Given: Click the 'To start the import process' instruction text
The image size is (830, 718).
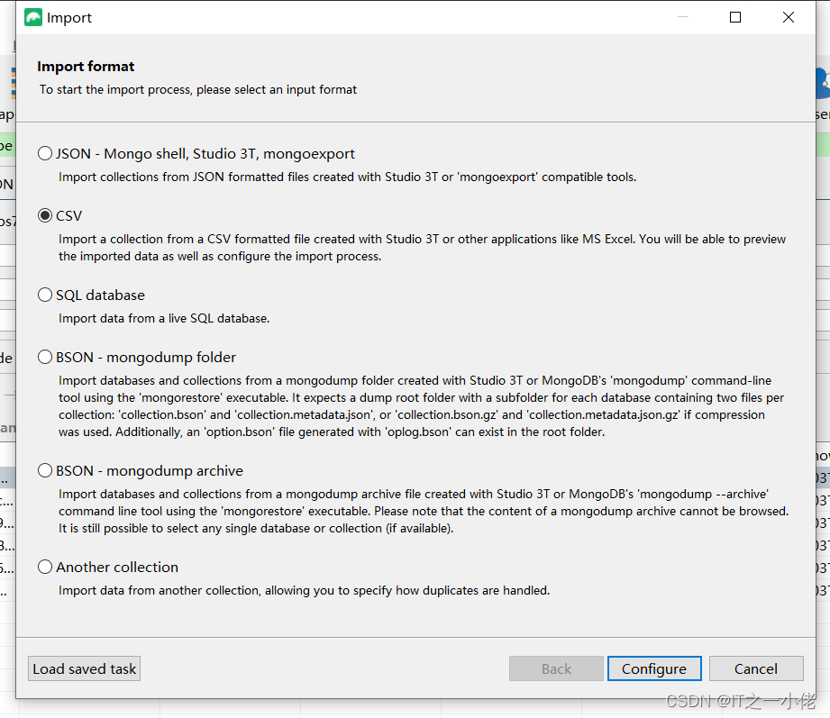Looking at the screenshot, I should (198, 89).
